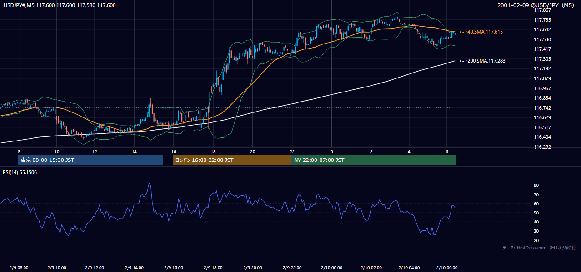The image size is (581, 272).
Task: Click the 2/9 18:00 time label
Action: [213, 267]
